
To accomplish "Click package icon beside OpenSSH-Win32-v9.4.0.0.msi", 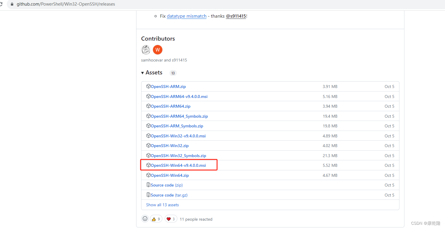I will [x=149, y=136].
